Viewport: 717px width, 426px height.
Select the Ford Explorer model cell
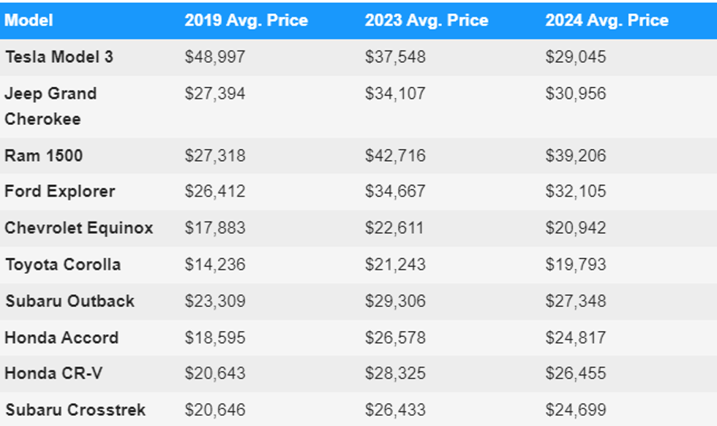pyautogui.click(x=60, y=191)
